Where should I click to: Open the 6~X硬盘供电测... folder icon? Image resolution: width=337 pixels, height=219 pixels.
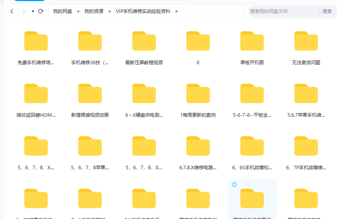[x=144, y=93]
